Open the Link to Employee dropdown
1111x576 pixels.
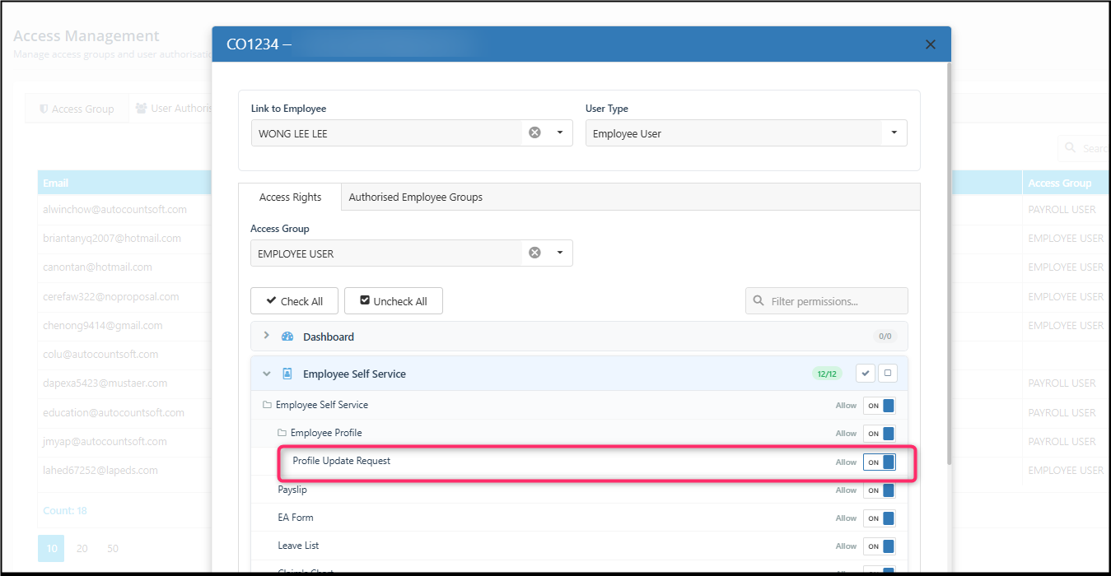coord(560,132)
